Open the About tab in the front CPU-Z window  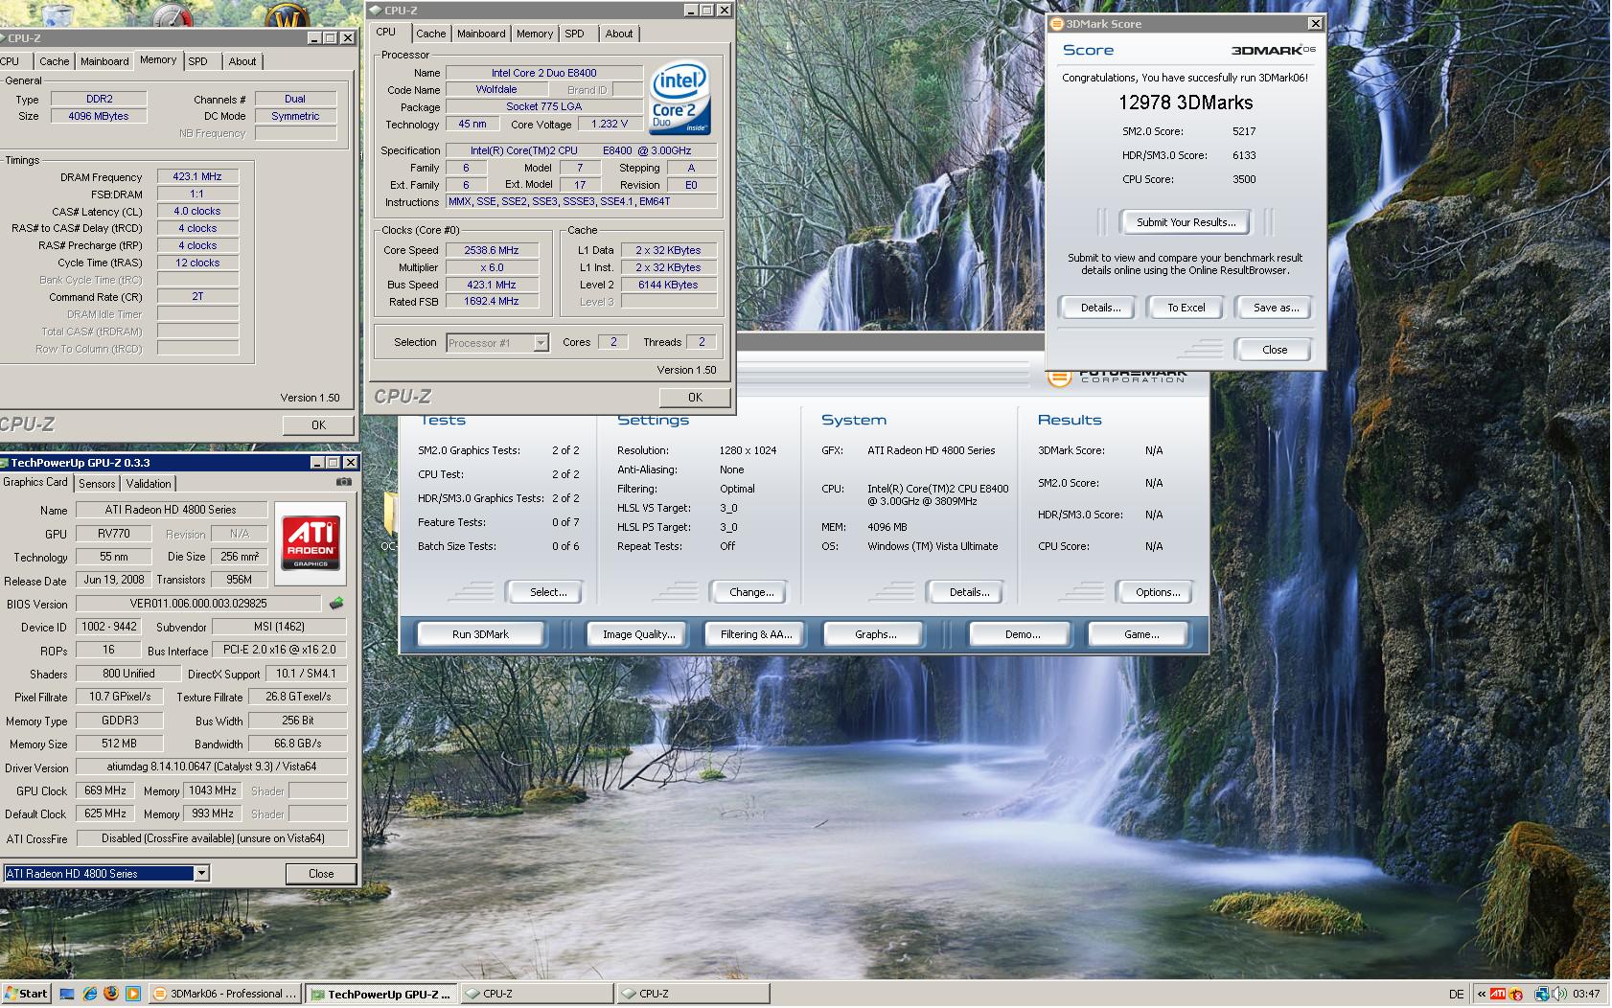619,34
